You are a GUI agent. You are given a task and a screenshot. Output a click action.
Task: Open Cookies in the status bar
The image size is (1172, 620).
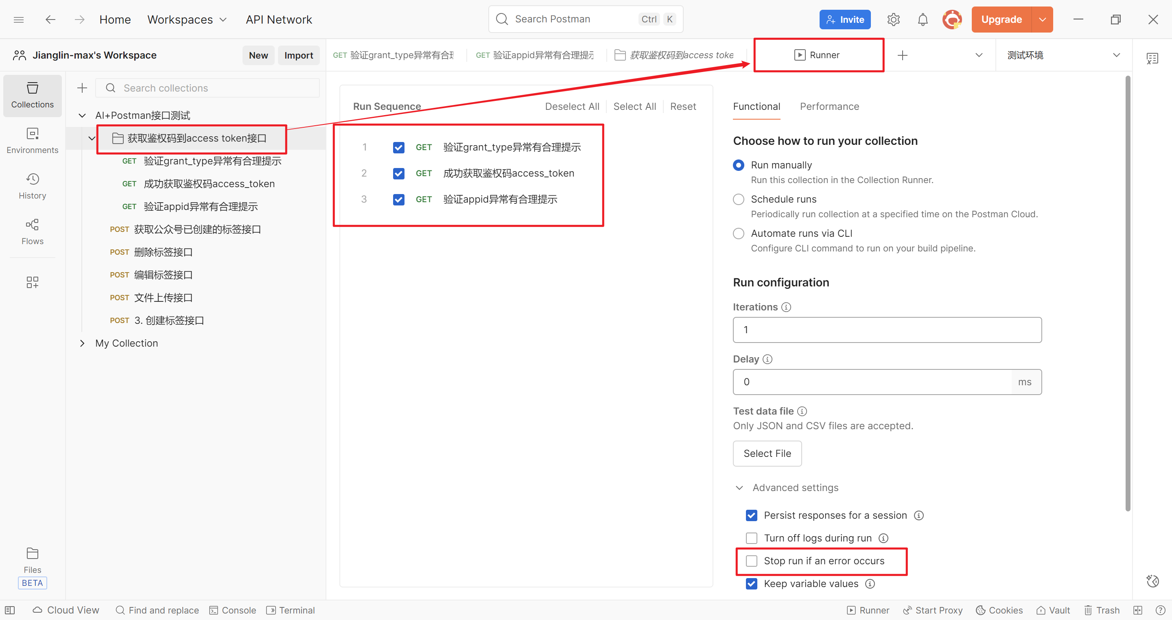point(999,610)
